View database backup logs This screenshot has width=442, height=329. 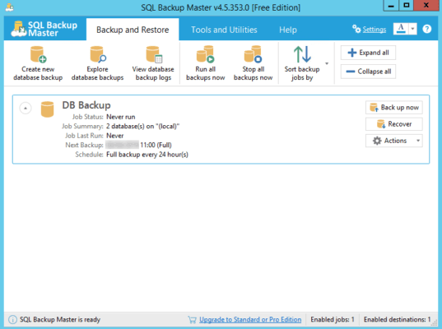[153, 63]
